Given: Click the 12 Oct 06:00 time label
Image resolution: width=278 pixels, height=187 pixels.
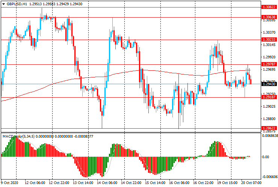Looking at the screenshot, I should (35, 183).
